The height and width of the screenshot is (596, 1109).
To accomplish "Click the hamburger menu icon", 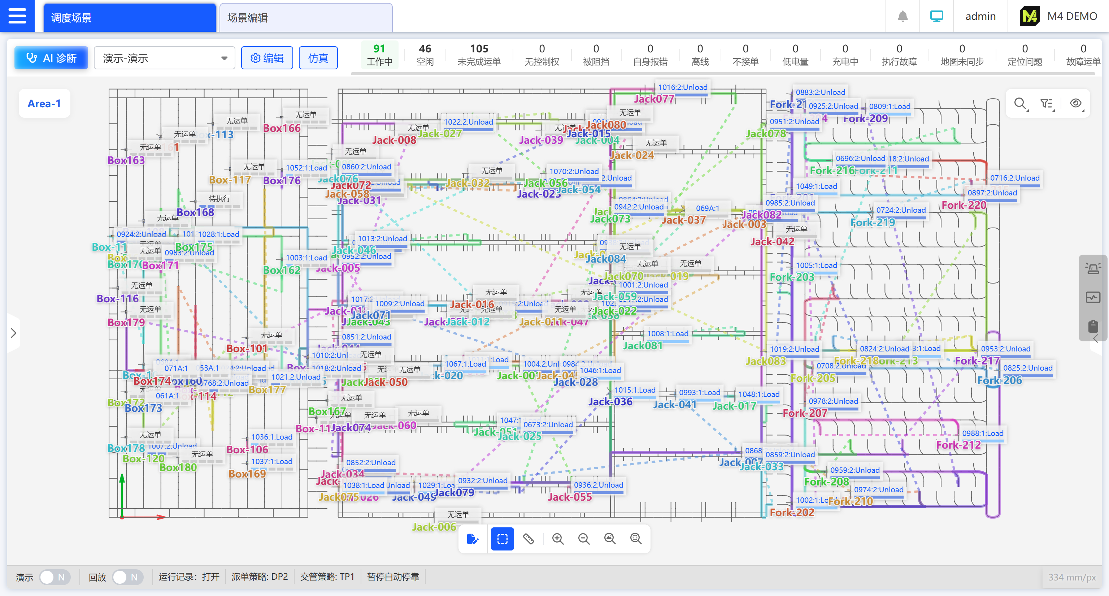I will click(17, 16).
